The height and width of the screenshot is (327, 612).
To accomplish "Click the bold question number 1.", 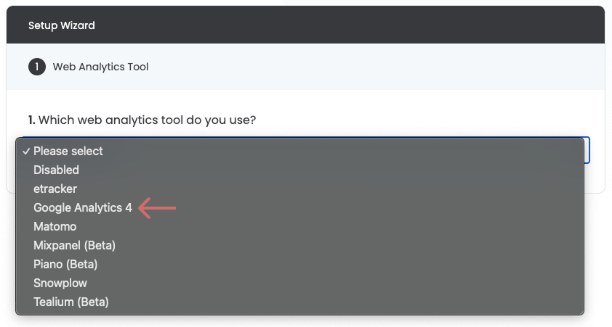I will (x=31, y=120).
